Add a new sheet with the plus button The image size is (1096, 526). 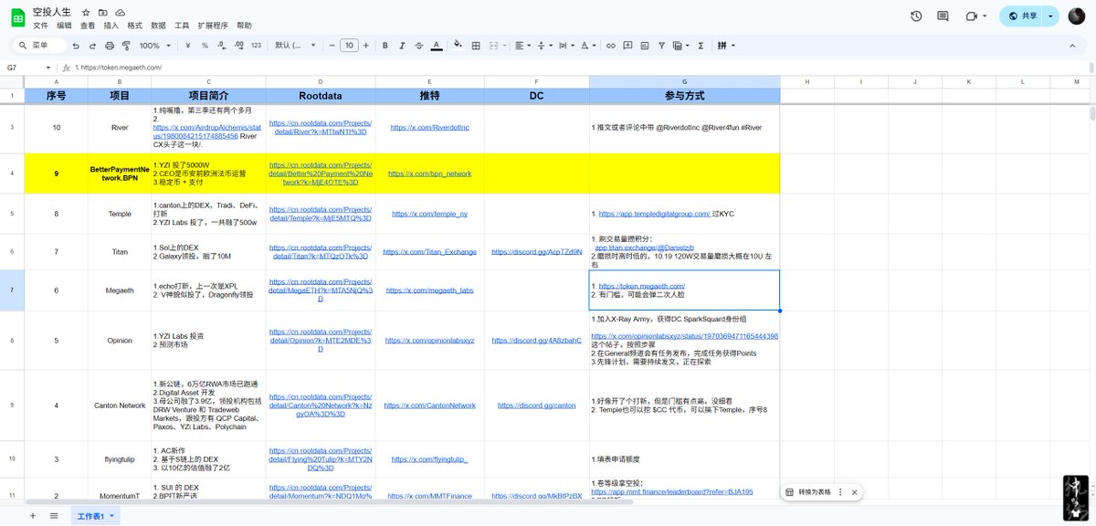coord(33,516)
